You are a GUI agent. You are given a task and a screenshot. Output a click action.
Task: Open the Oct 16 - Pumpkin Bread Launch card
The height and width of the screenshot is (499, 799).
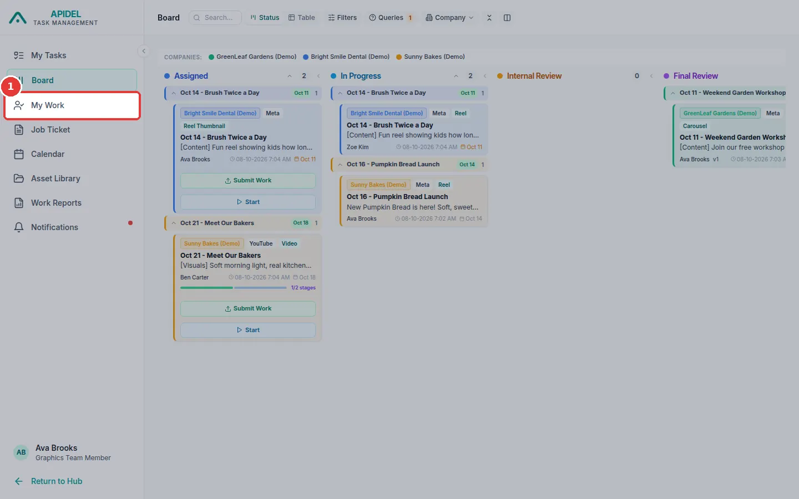tap(414, 201)
